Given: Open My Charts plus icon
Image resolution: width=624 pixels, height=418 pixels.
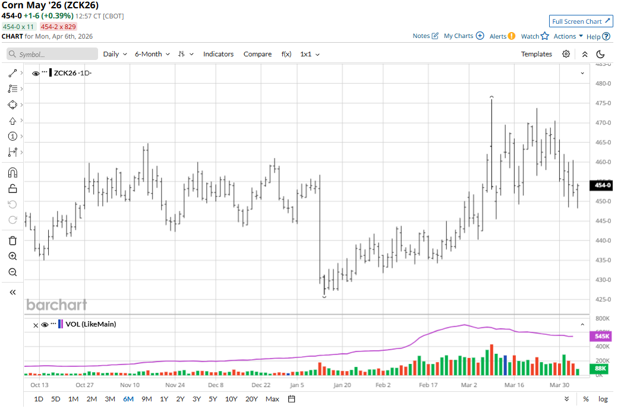Looking at the screenshot, I should tap(480, 36).
